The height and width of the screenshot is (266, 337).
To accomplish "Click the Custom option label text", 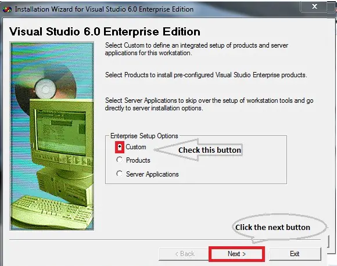I will pos(136,147).
